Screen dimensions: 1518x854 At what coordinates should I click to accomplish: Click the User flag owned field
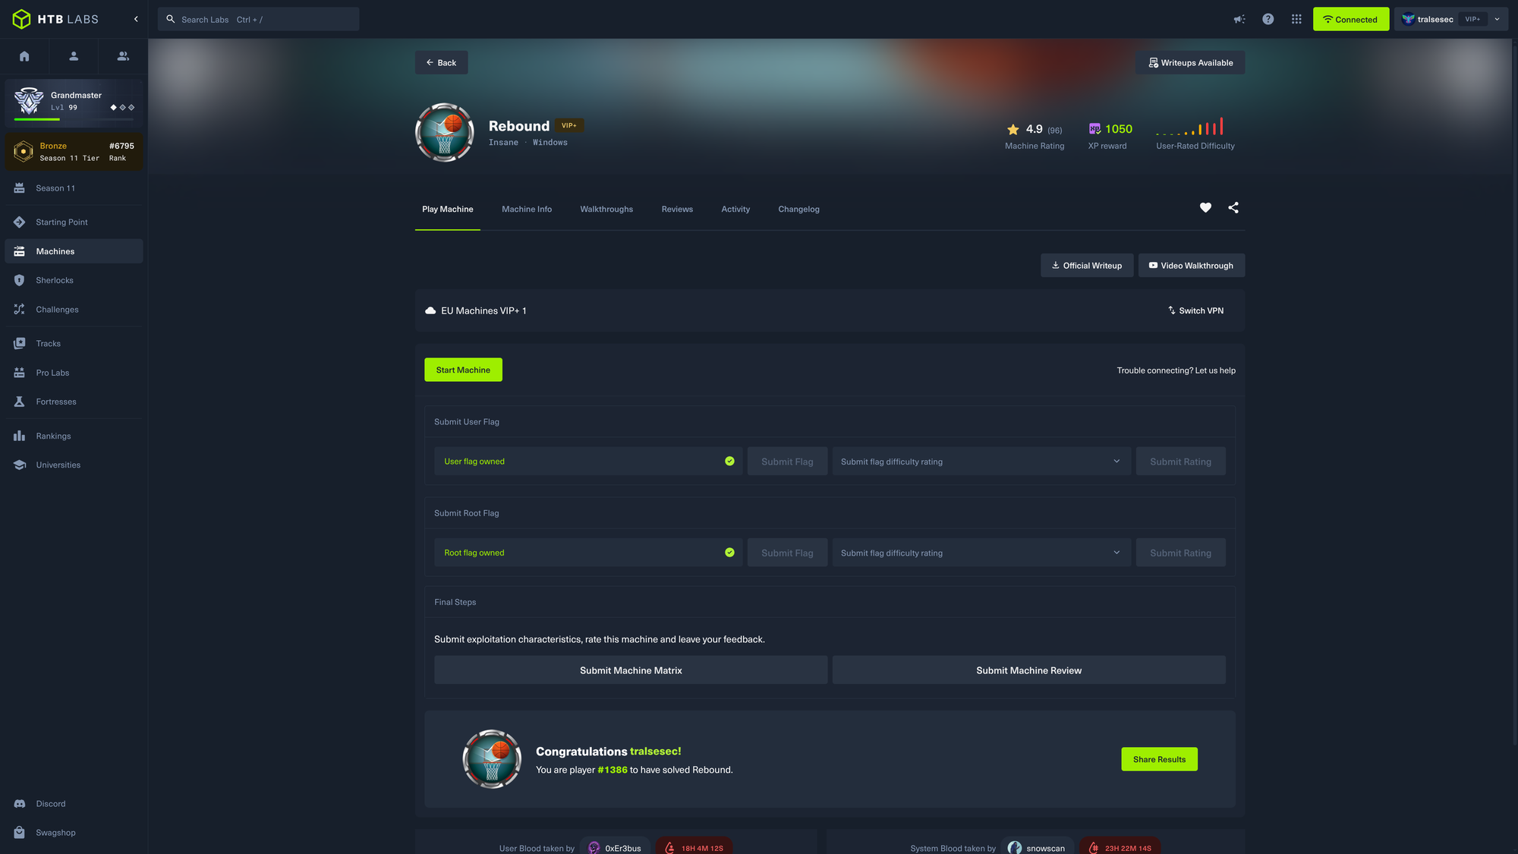pos(588,462)
